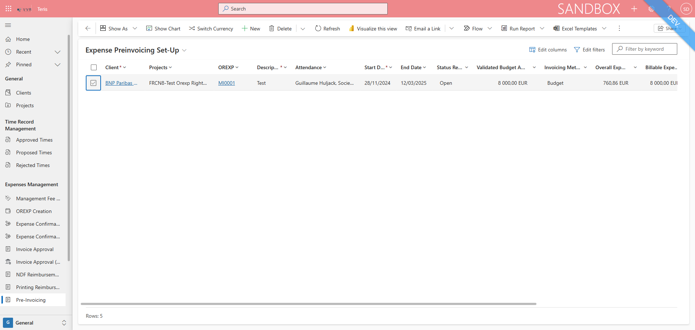Open the MI0001 OREXP link
695x330 pixels.
[227, 83]
